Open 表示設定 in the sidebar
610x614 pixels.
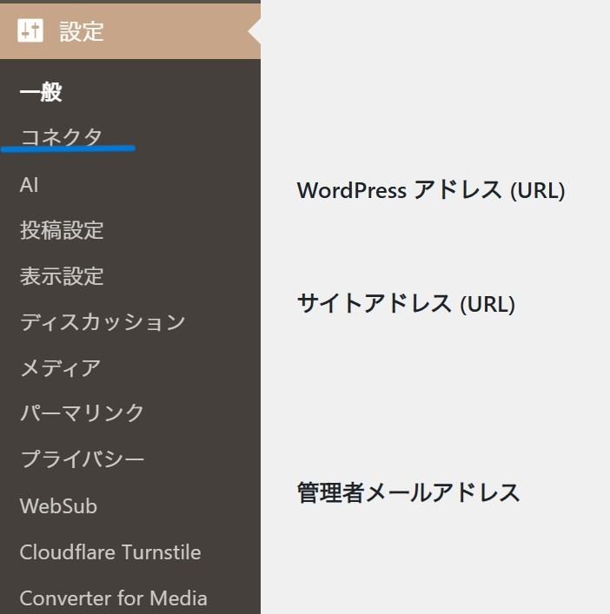(x=62, y=276)
